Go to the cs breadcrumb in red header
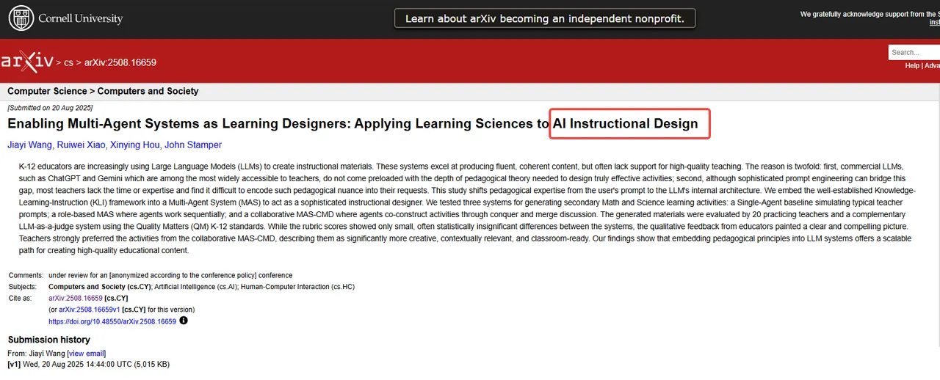This screenshot has width=940, height=380. (68, 63)
